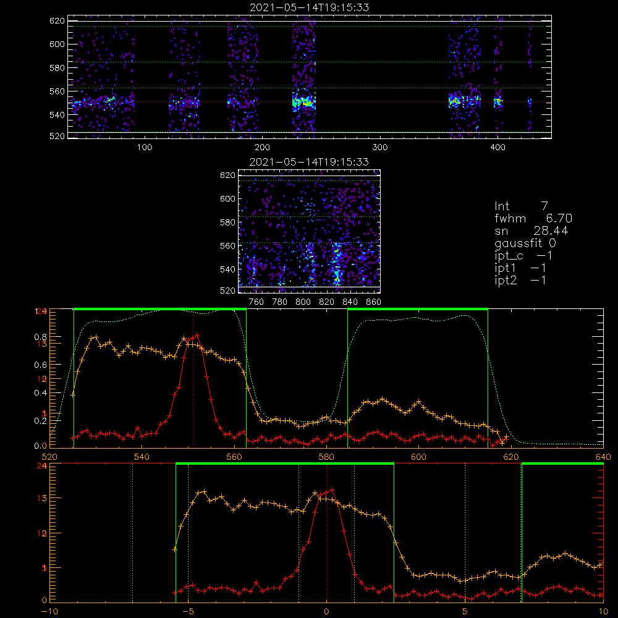This screenshot has height=618, width=618.
Task: Click the long green bar atop bottom plot
Action: coord(284,463)
